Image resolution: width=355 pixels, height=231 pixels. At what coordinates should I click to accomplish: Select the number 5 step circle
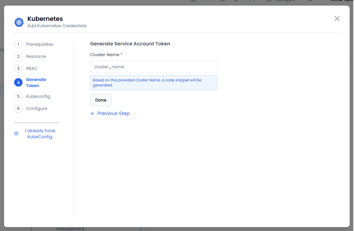coord(18,97)
